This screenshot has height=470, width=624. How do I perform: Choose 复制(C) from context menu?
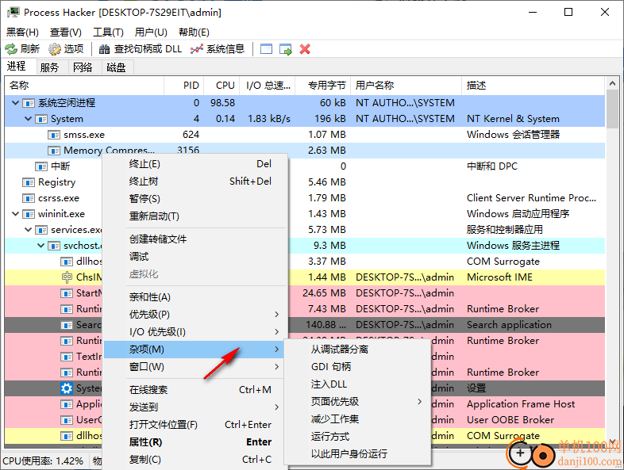pos(195,460)
